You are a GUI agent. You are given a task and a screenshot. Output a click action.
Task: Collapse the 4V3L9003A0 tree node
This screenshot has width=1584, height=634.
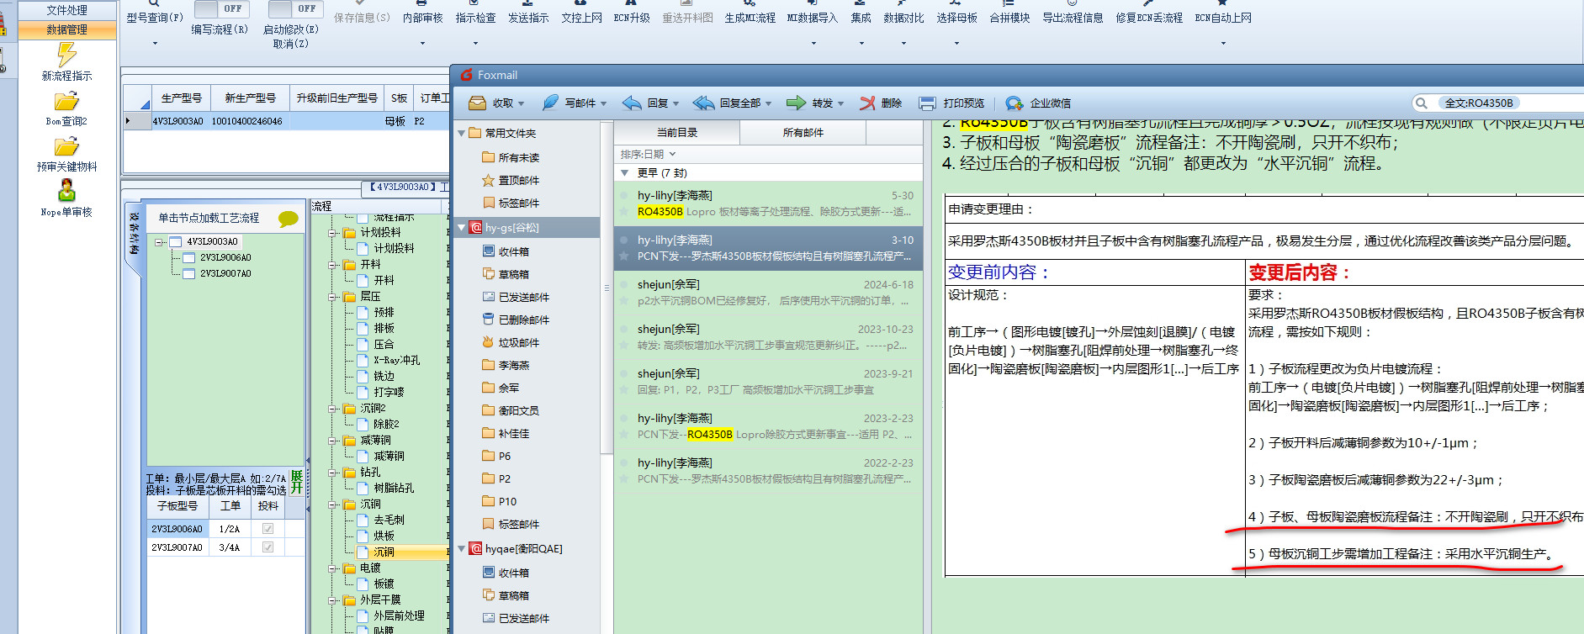(160, 242)
